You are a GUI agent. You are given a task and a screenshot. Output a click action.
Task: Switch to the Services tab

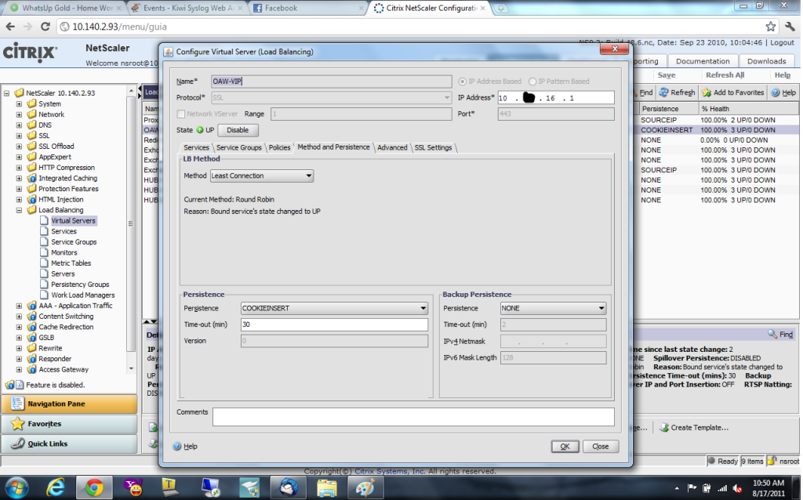pos(196,147)
